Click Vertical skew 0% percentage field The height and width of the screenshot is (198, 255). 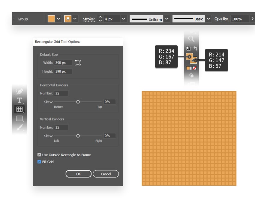109,136
